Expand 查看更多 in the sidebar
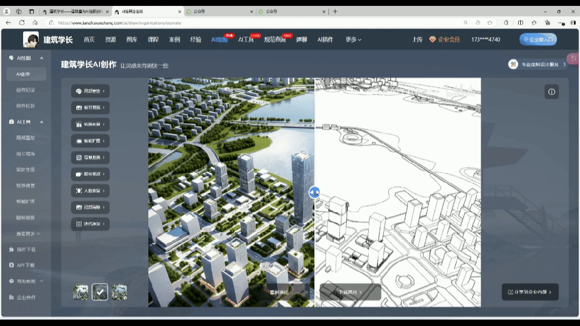This screenshot has height=326, width=580. pos(28,234)
